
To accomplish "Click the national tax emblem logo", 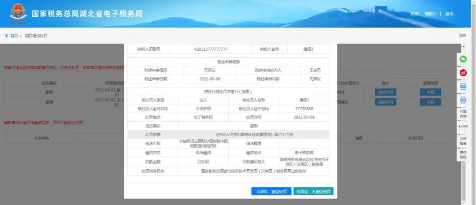I will click(x=18, y=14).
